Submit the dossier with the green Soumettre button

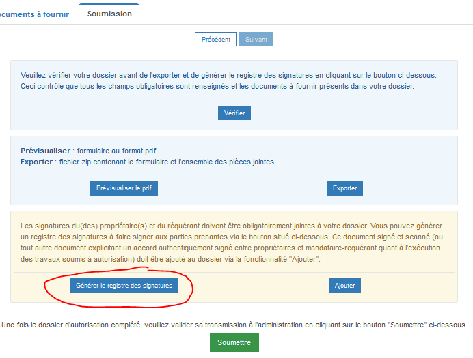pos(234,342)
